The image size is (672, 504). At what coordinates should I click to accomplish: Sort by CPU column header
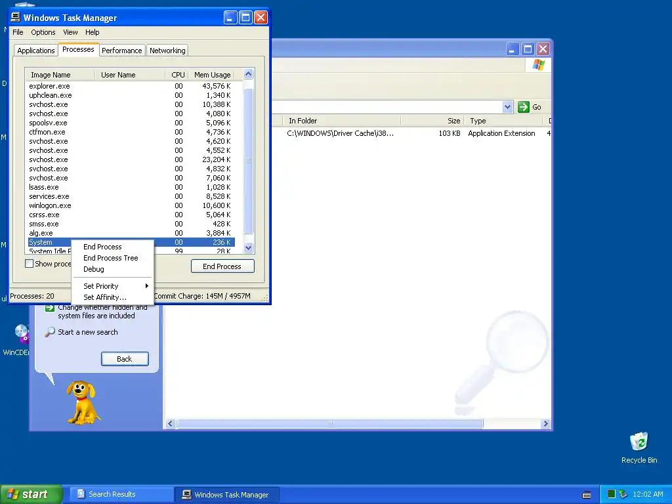177,75
